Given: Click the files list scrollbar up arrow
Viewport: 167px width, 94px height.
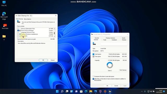Looking at the screenshot, I should (54, 29).
